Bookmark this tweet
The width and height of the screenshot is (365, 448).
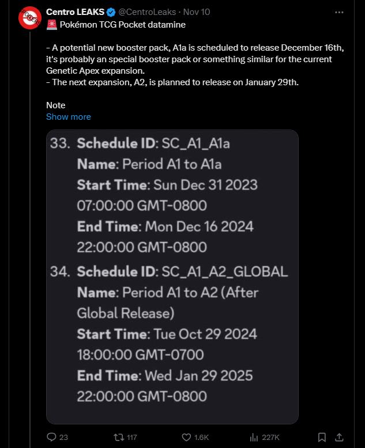click(322, 437)
